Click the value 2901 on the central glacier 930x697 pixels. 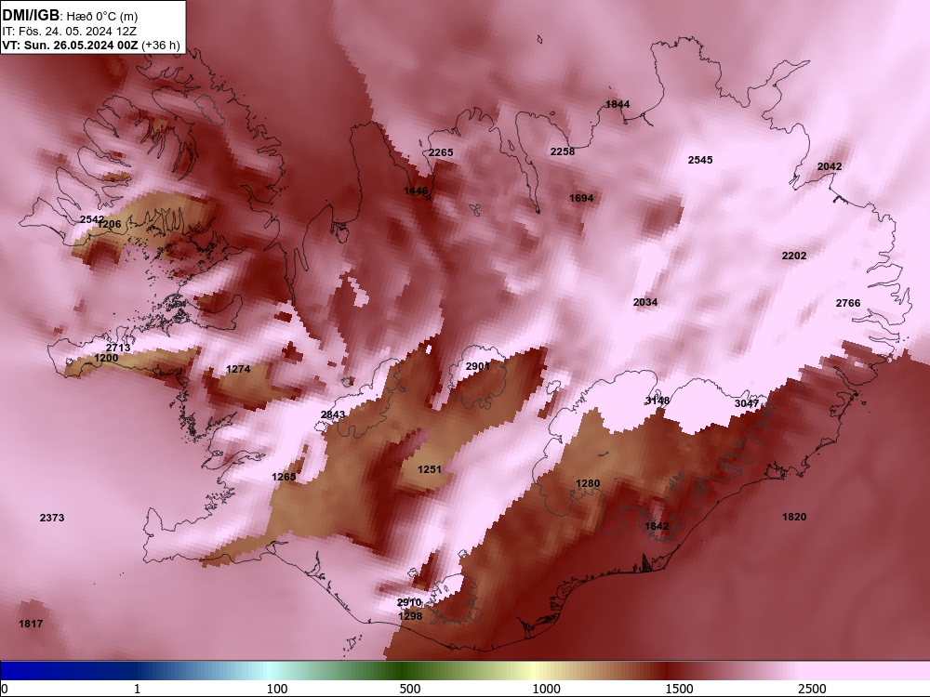pos(477,366)
